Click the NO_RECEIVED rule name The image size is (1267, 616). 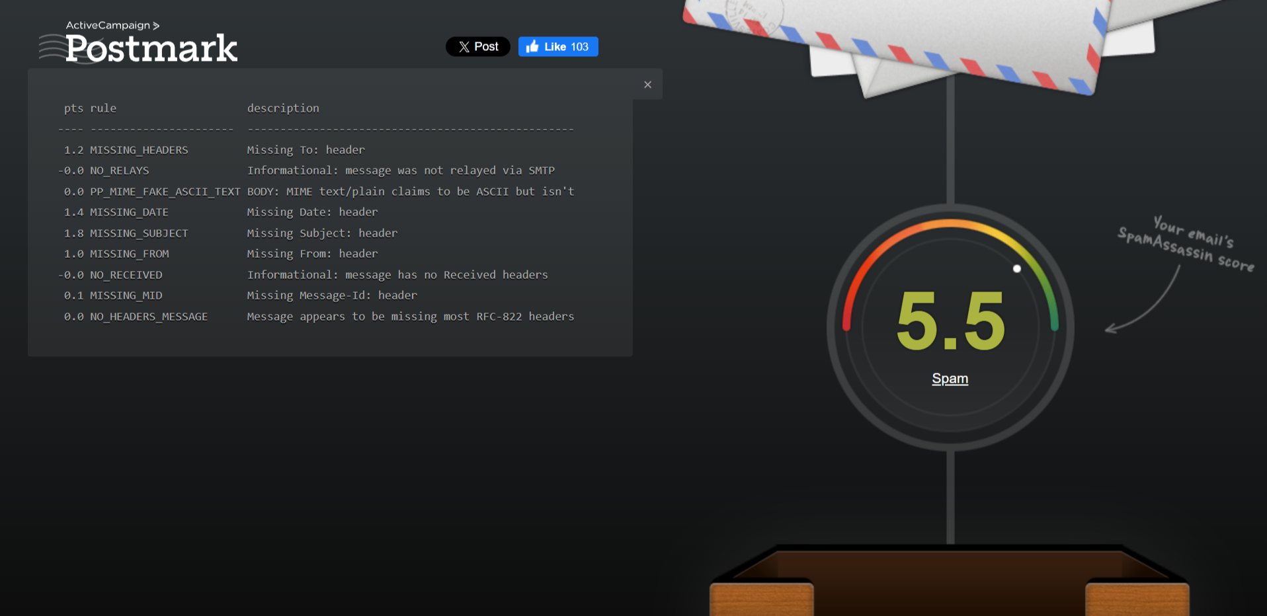pyautogui.click(x=126, y=275)
